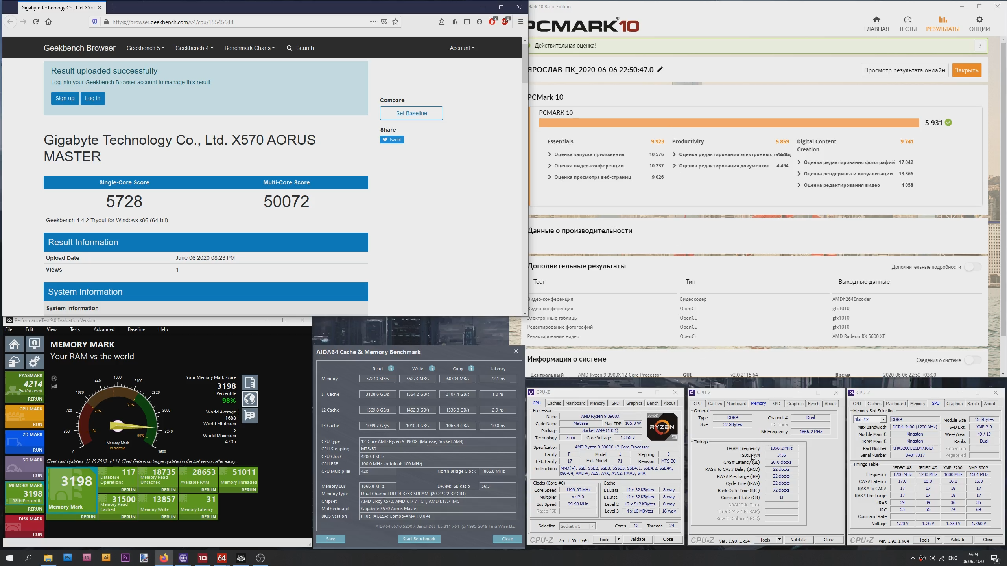Open ТЕСТЫ section in PCMark 10

pos(907,24)
